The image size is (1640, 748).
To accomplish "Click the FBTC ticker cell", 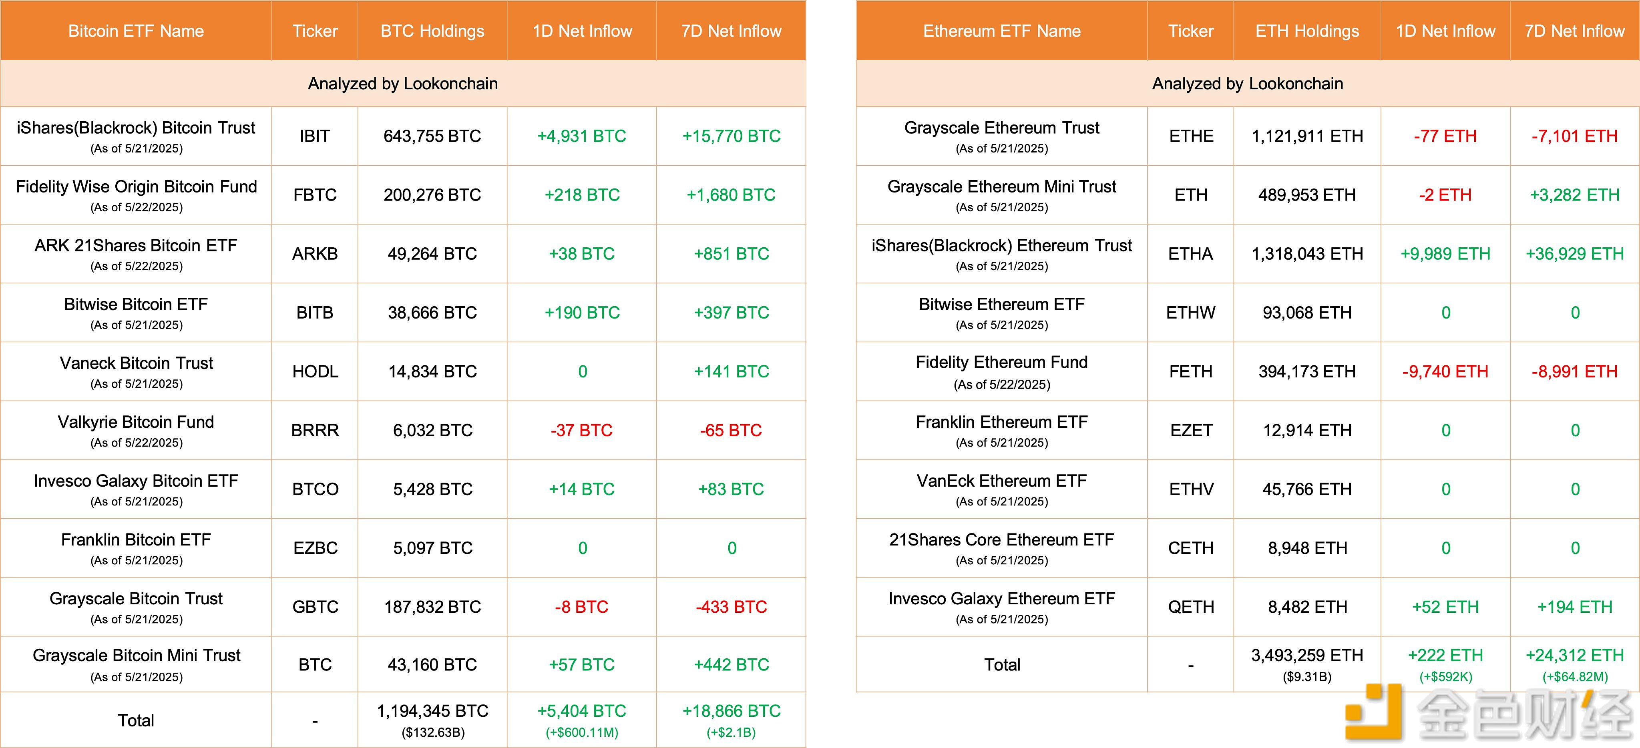I will click(x=314, y=195).
